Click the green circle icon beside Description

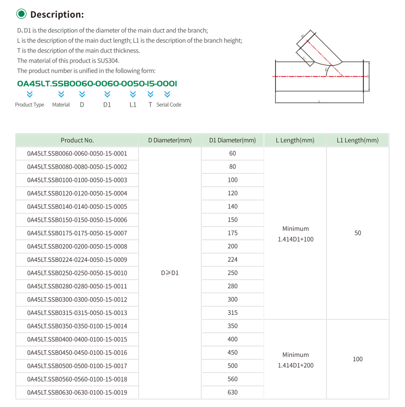[x=21, y=14]
